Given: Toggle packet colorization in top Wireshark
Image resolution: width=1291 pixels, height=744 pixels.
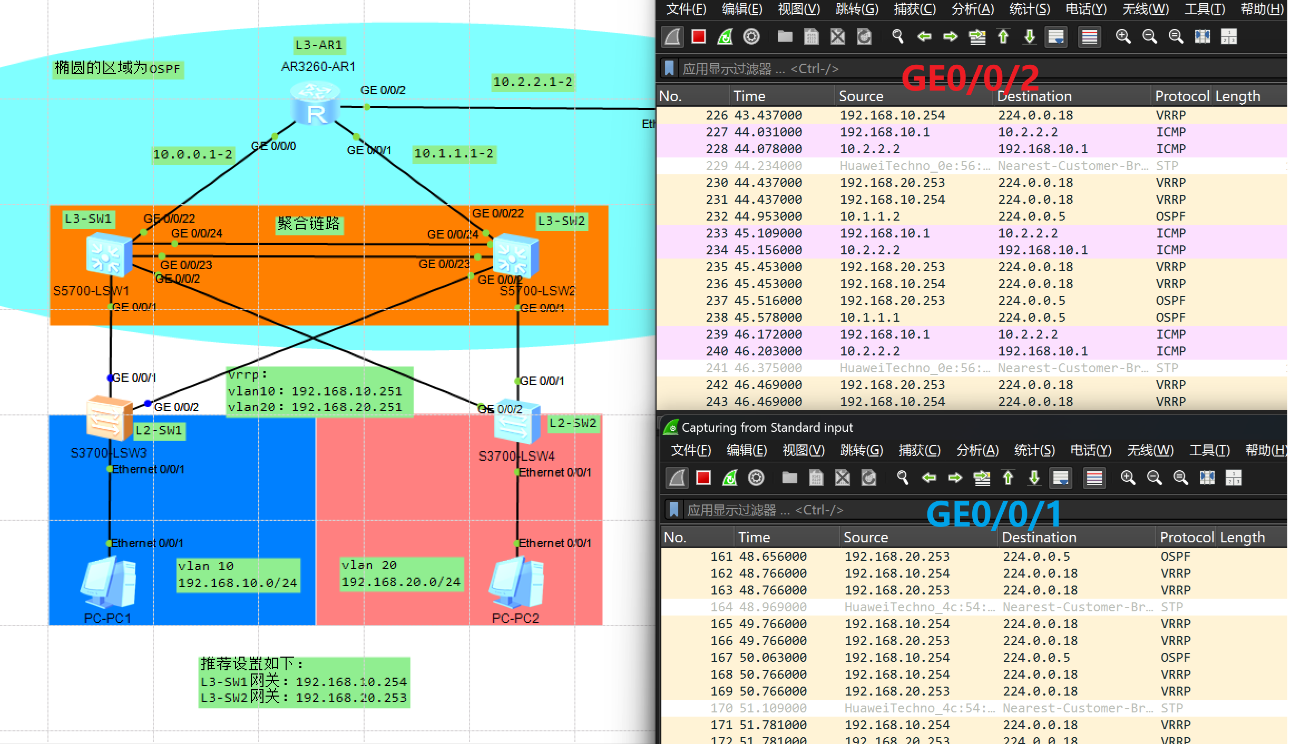Looking at the screenshot, I should pos(1090,36).
